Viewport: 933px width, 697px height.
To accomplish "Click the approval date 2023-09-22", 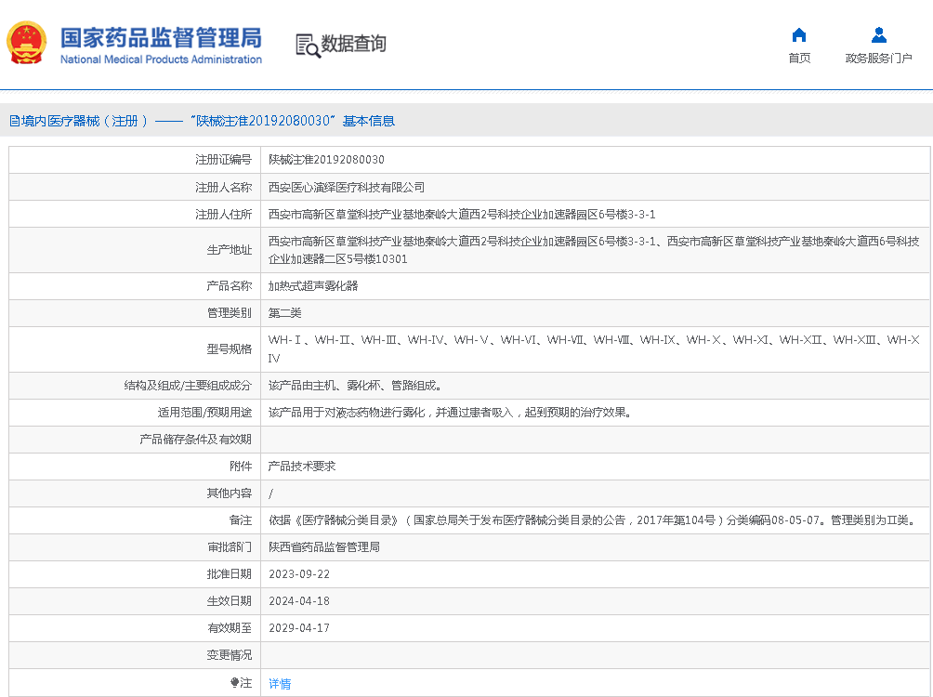I will click(x=299, y=574).
